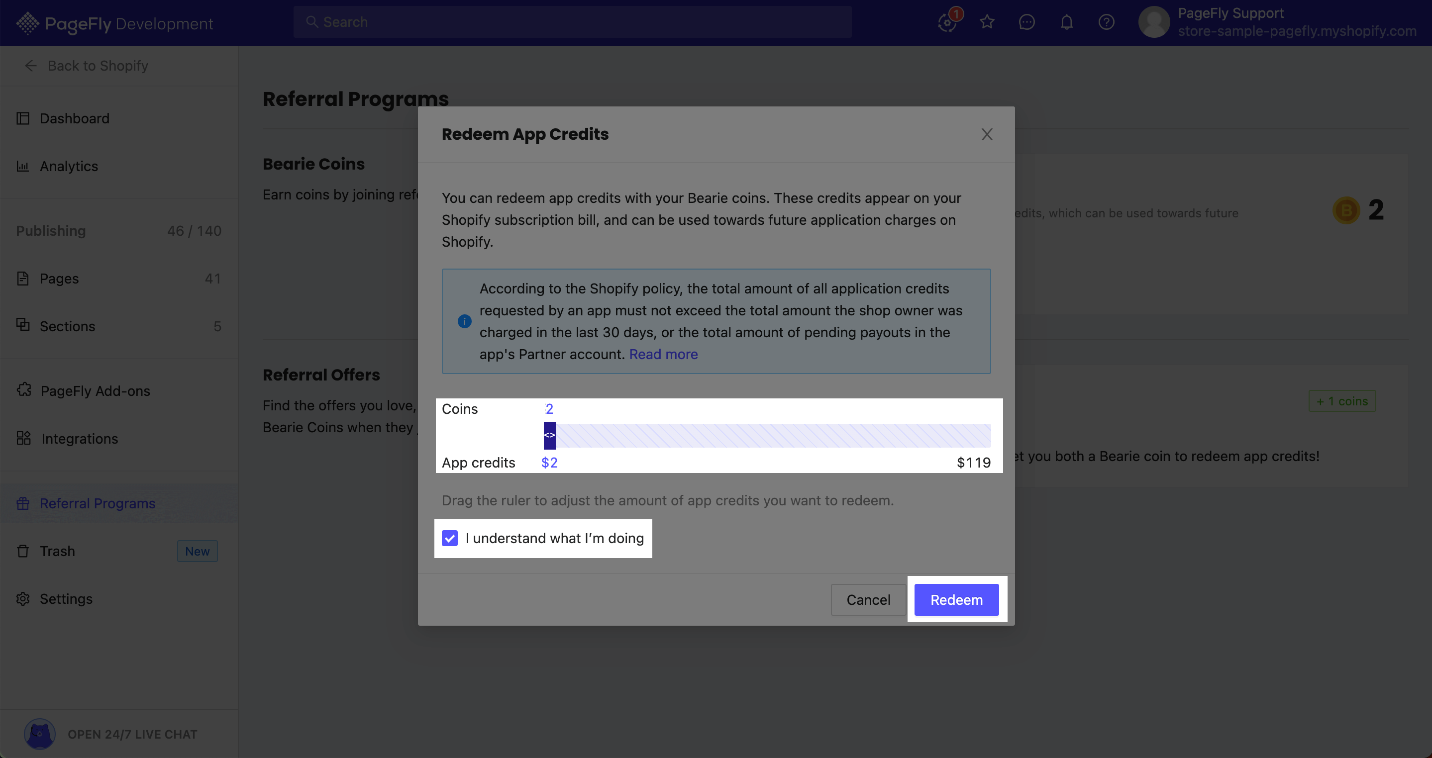This screenshot has width=1432, height=758.
Task: Open Trash menu item
Action: click(119, 551)
